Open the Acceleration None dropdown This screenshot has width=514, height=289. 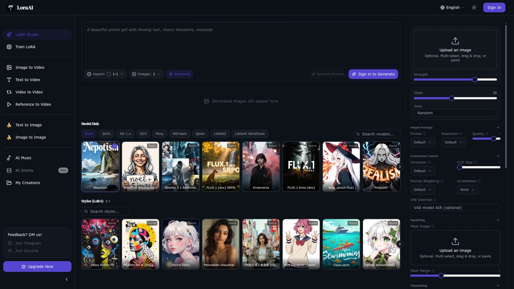point(467,189)
